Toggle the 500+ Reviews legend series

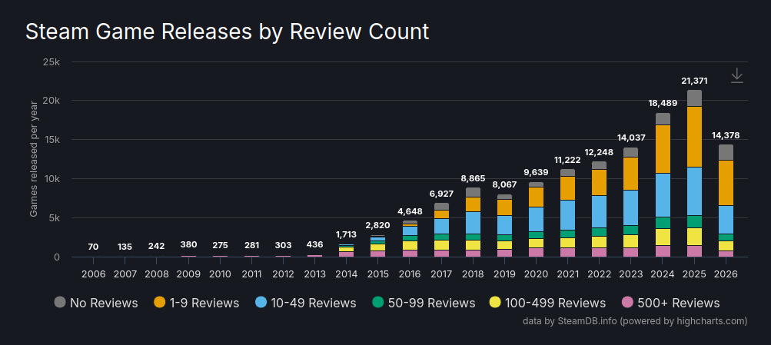point(671,303)
